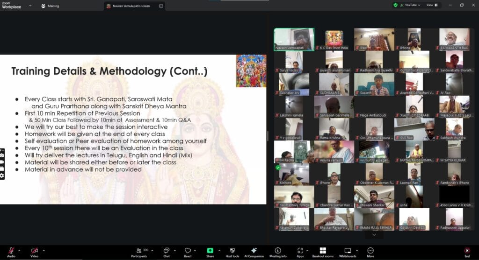Expand the YouTube live stream dropdown
The width and height of the screenshot is (479, 260).
point(419,5)
